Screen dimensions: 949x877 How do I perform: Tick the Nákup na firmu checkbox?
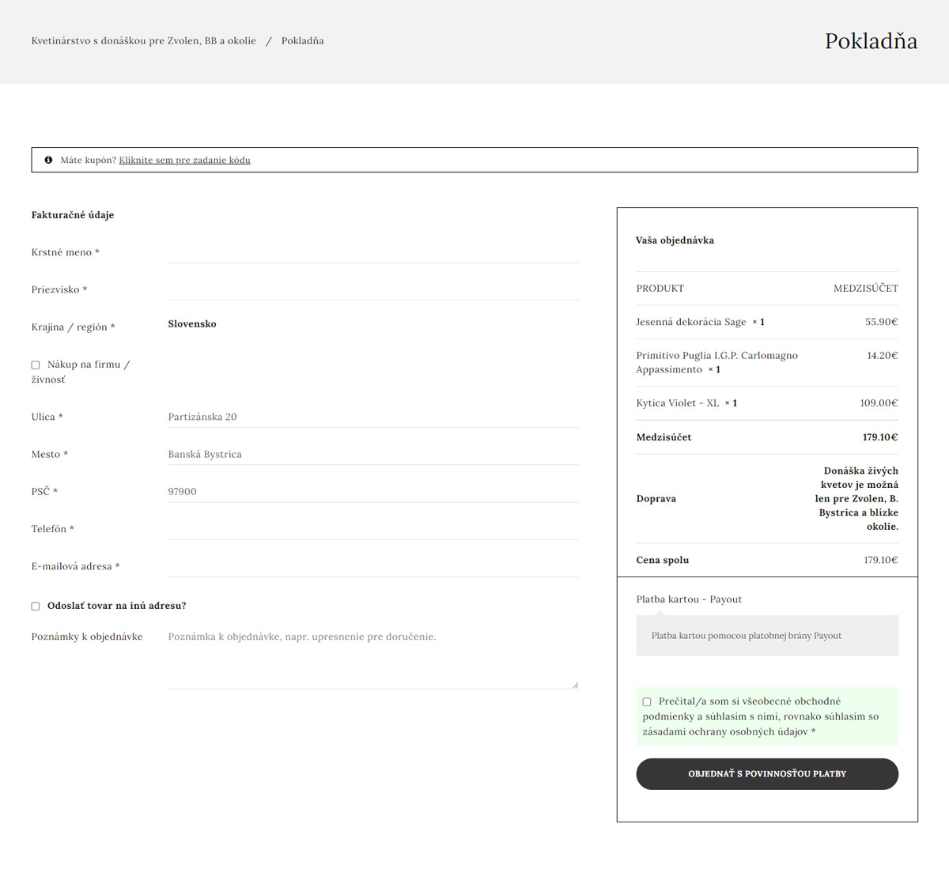pyautogui.click(x=36, y=365)
